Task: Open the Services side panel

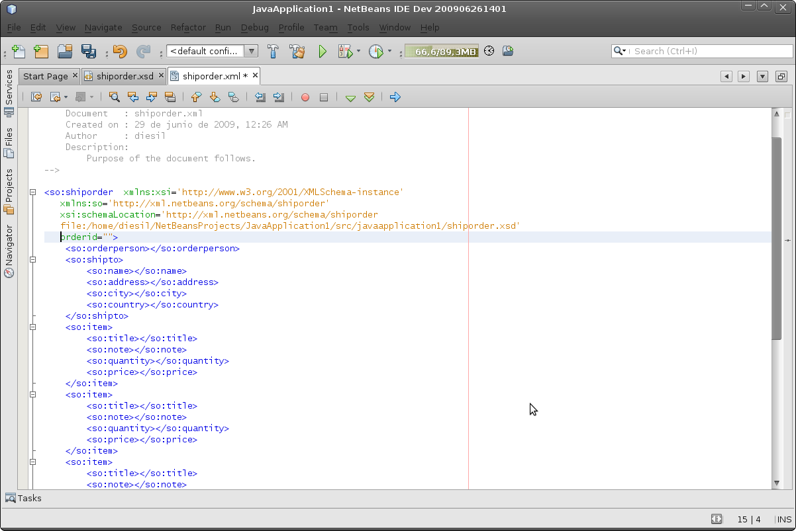Action: tap(9, 93)
